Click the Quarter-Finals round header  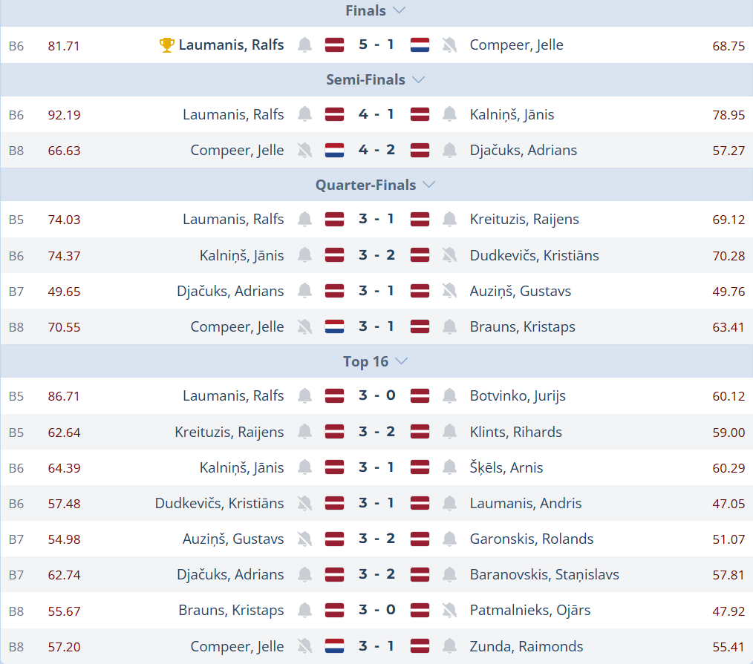click(x=365, y=185)
